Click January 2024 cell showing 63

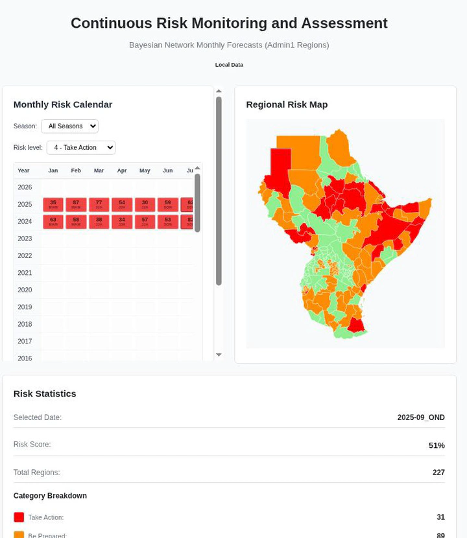(53, 222)
